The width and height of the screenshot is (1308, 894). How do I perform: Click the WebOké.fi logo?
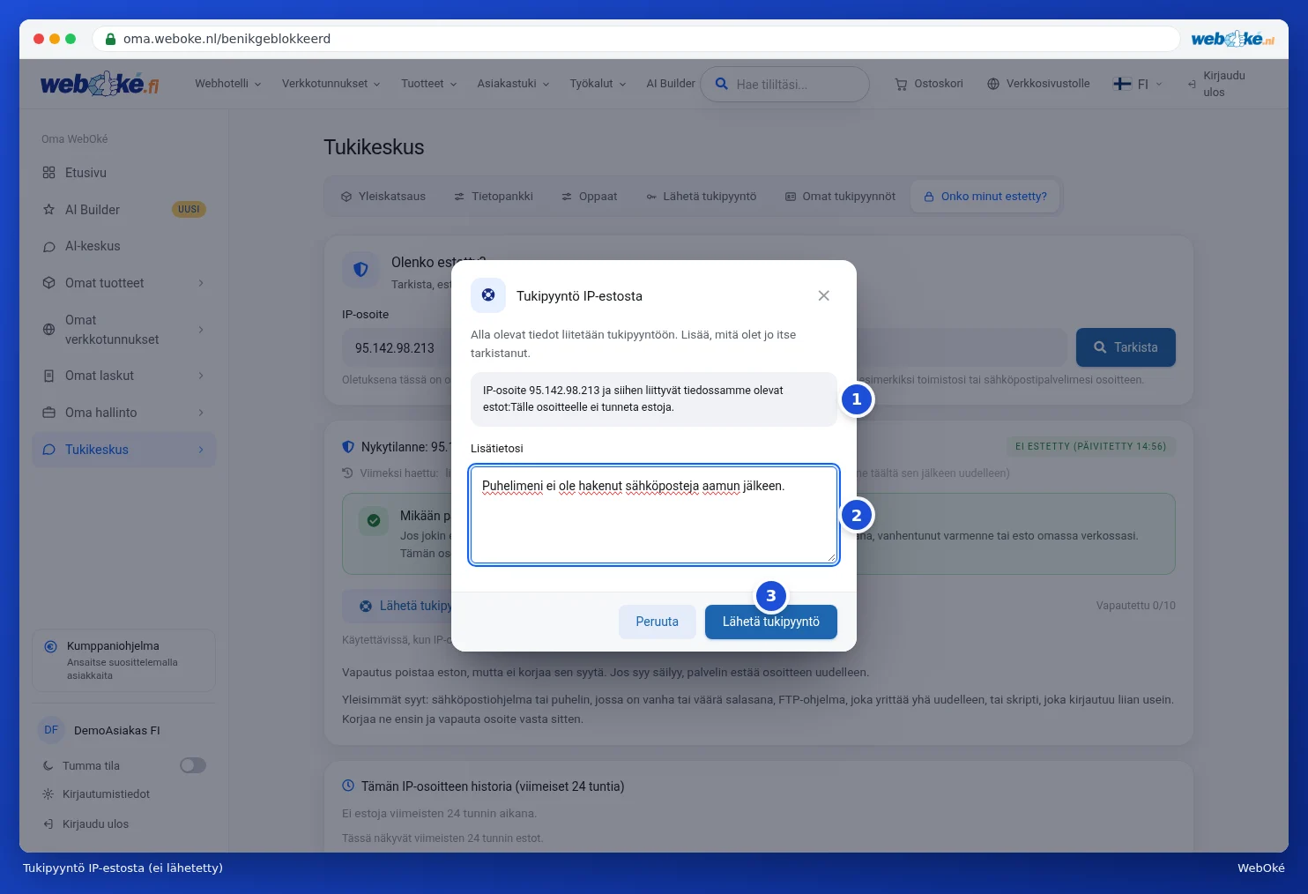click(x=100, y=84)
